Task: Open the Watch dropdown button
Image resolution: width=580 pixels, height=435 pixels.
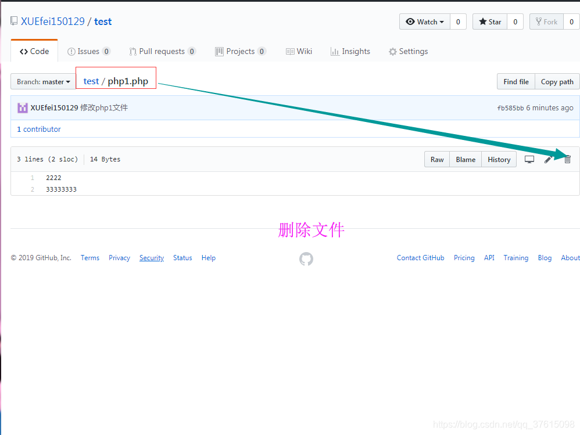Action: (x=425, y=22)
